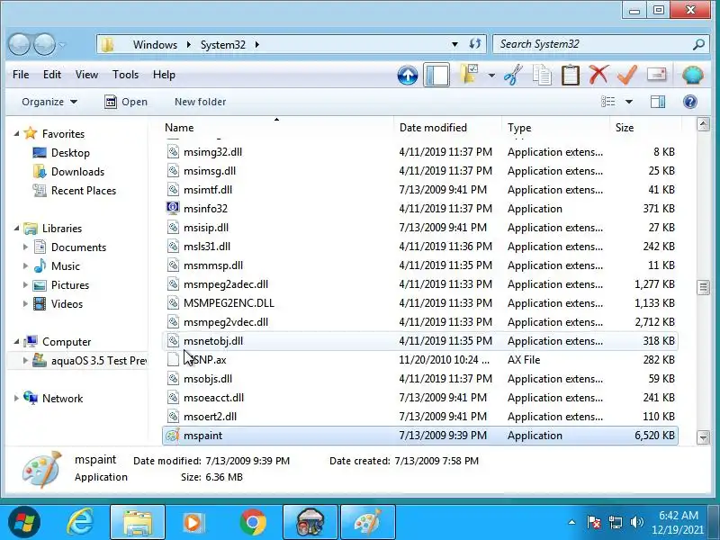Image resolution: width=720 pixels, height=540 pixels.
Task: Click Windows in the address bar path
Action: point(155,44)
